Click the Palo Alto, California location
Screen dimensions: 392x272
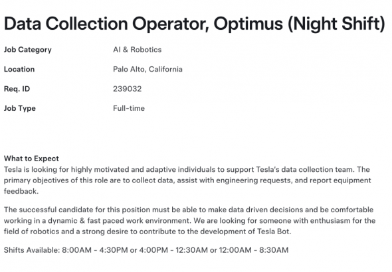147,69
